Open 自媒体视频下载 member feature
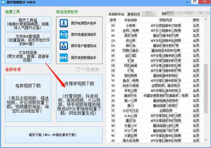Viewport: 211px width, 148px height. 79,98
